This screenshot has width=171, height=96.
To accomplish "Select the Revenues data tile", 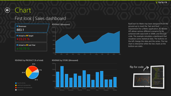I will (32, 28).
